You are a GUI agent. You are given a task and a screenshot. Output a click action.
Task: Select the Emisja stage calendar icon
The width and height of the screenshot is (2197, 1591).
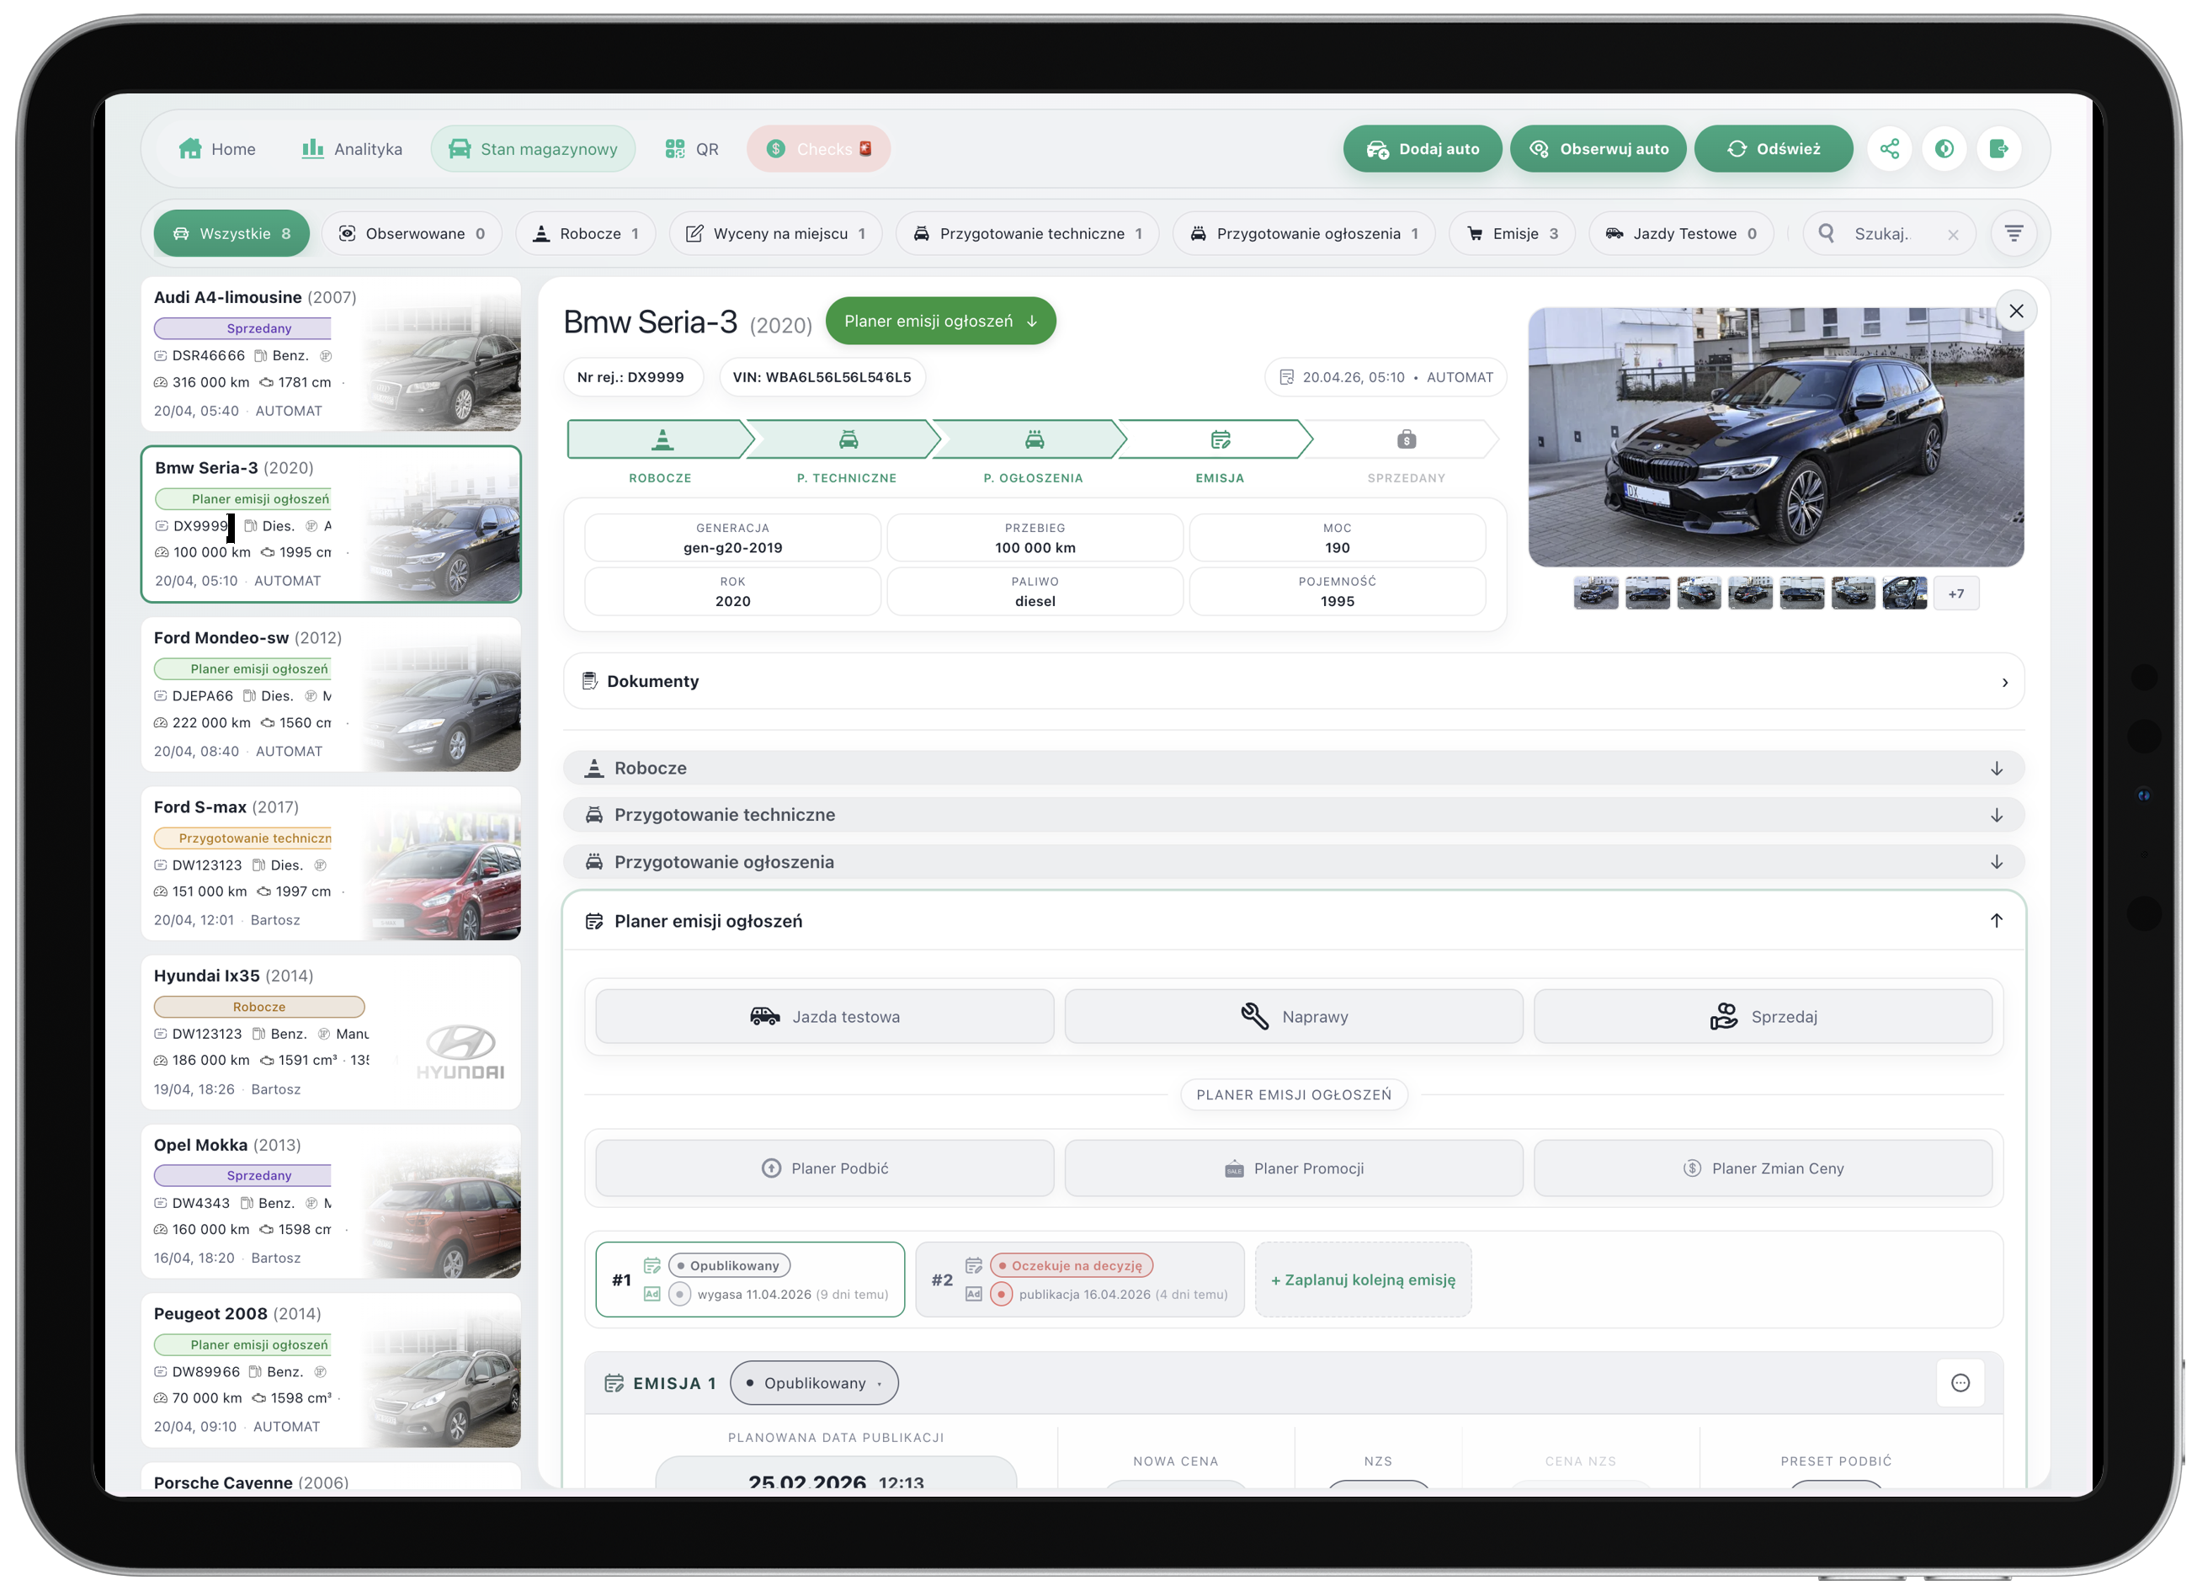[x=1220, y=440]
